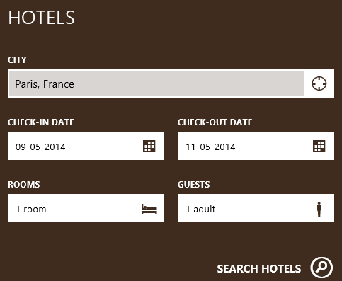Click the CHECK-IN DATE label

pos(41,122)
